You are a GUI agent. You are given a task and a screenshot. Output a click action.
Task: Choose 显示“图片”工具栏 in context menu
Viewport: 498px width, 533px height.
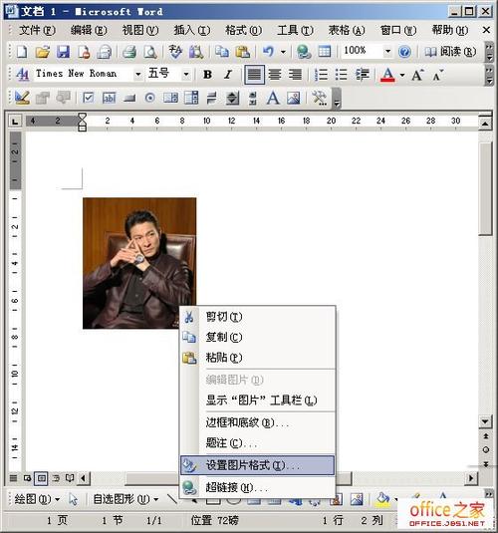[257, 400]
